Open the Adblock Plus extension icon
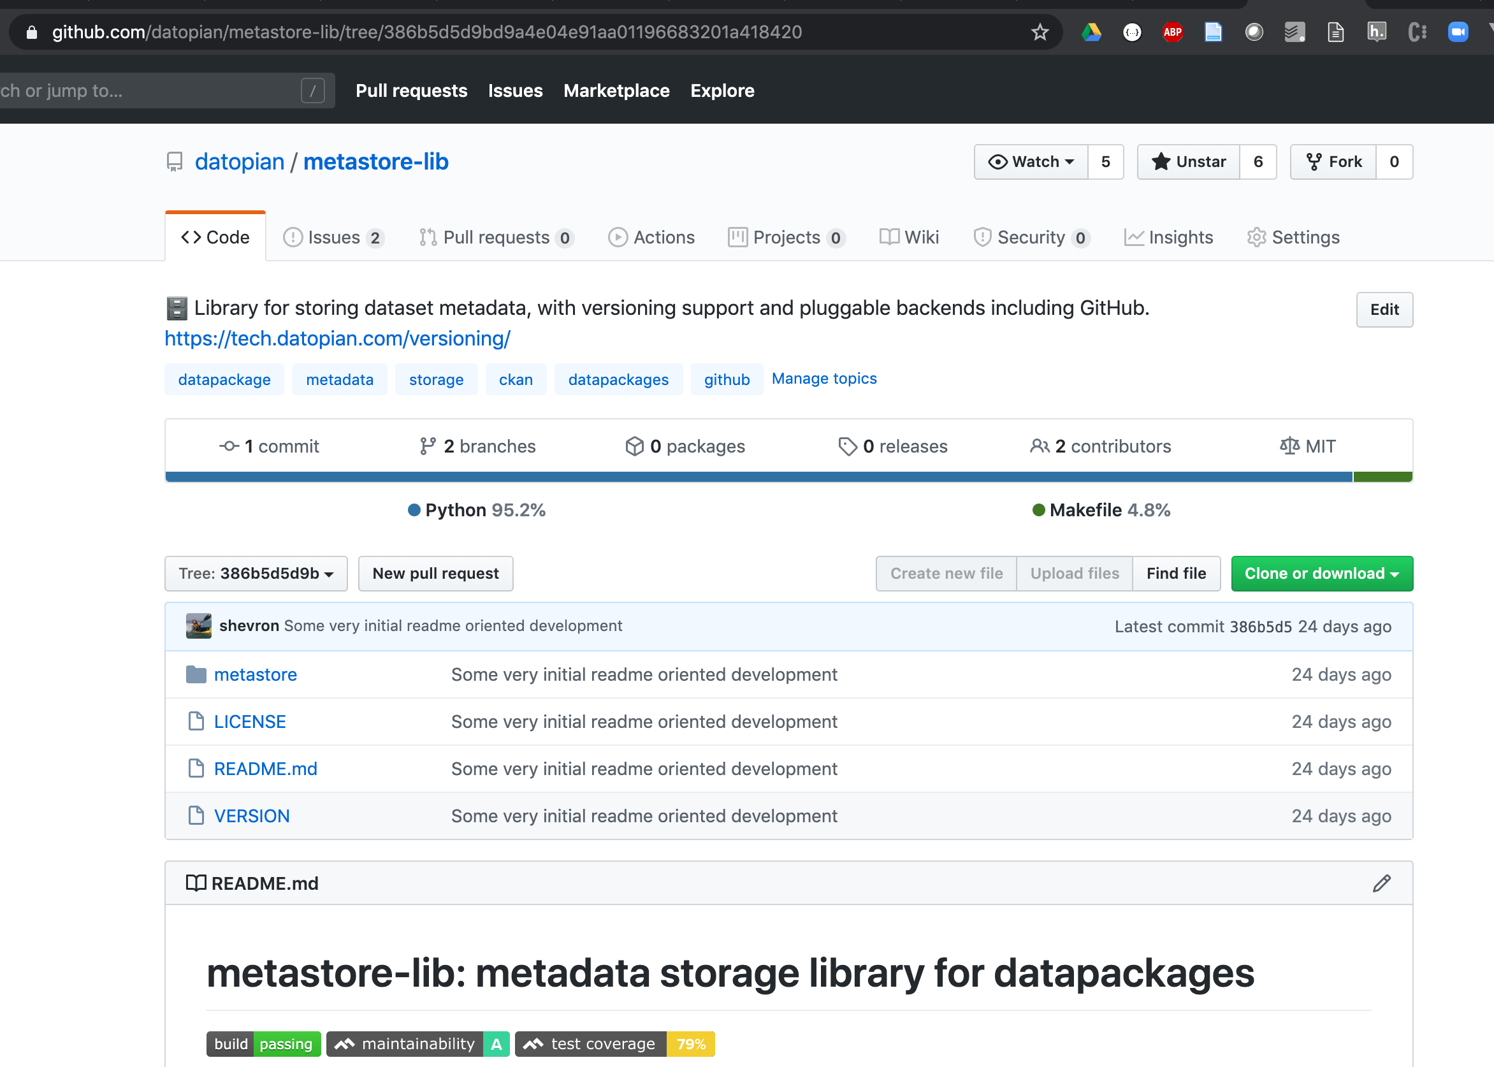 click(1172, 33)
